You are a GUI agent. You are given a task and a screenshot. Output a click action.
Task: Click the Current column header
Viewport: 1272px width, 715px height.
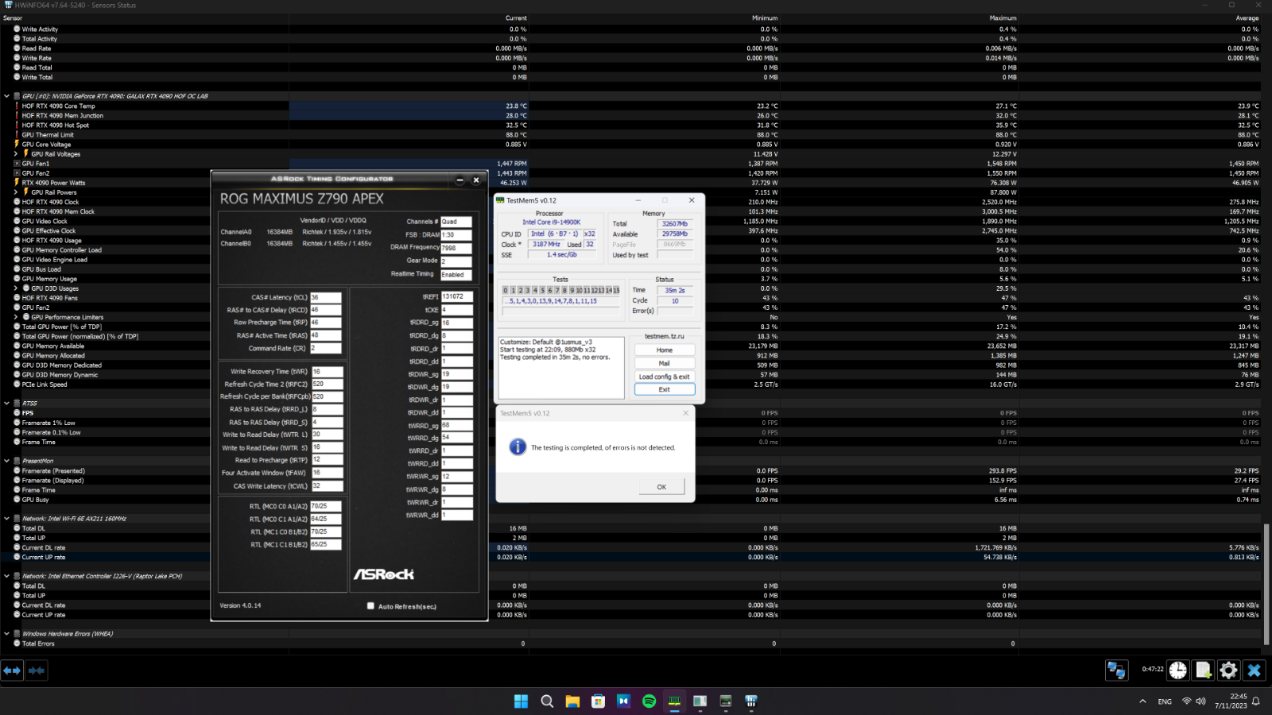(516, 18)
